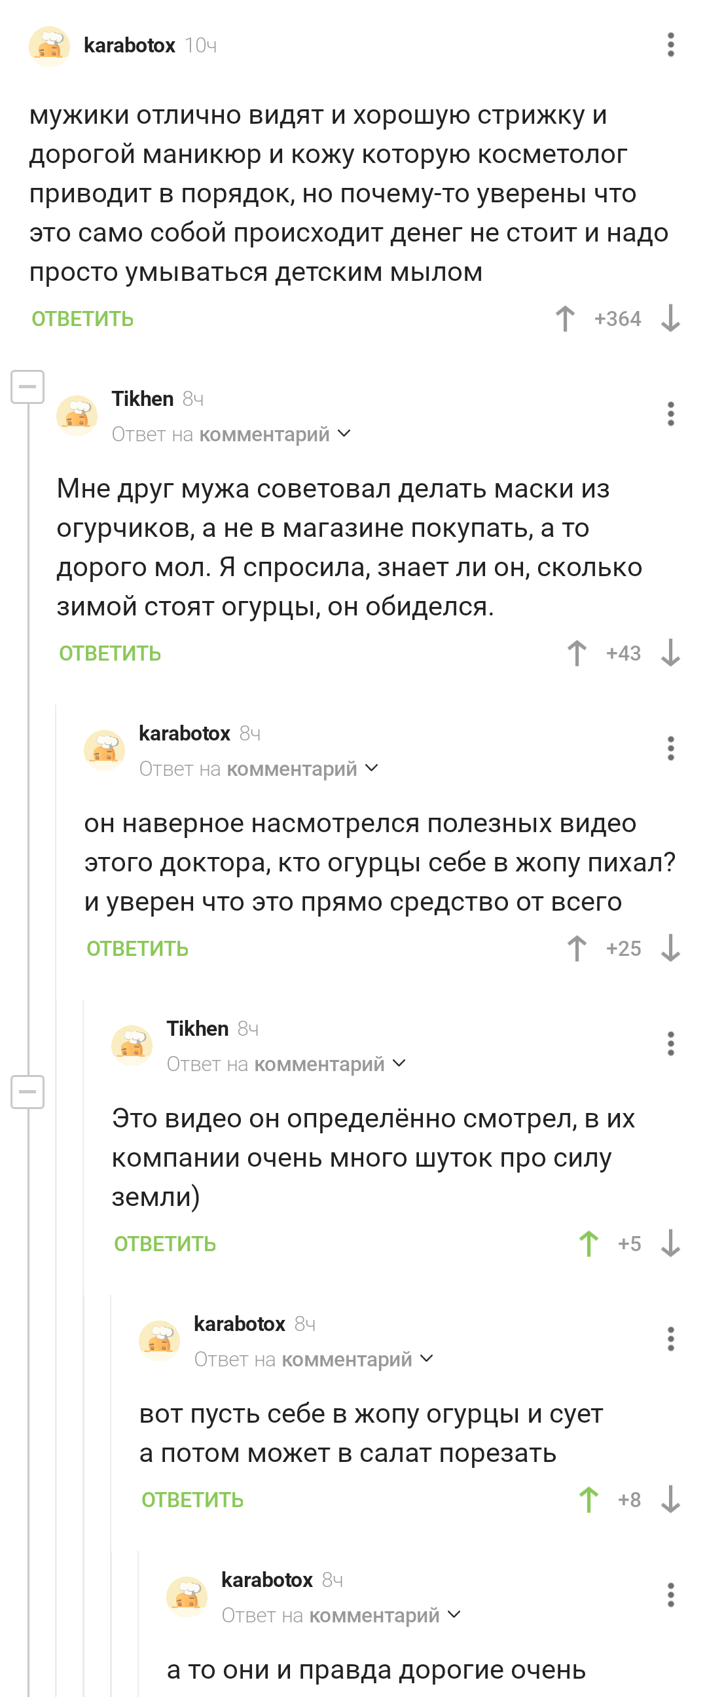Collapse the lower nested reply branch
This screenshot has height=1697, width=707.
pyautogui.click(x=27, y=1092)
